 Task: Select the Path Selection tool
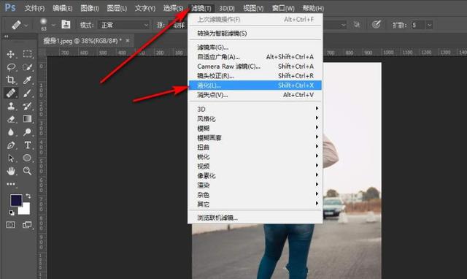(11, 158)
